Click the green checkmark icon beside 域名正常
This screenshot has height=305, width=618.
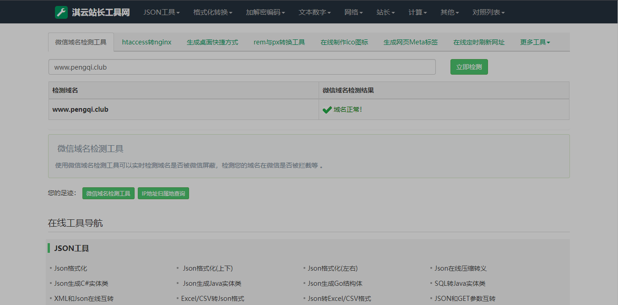pyautogui.click(x=327, y=110)
